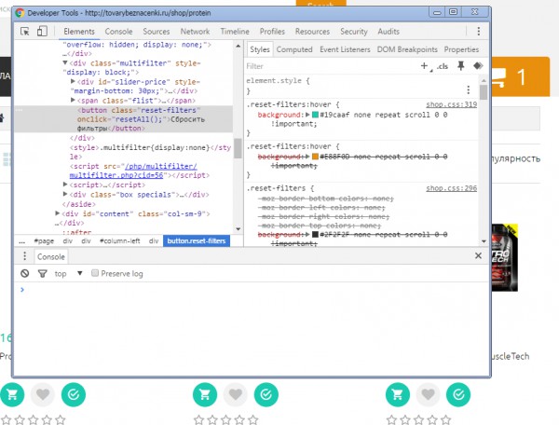
Task: Open the Audits panel tab
Action: 389,32
